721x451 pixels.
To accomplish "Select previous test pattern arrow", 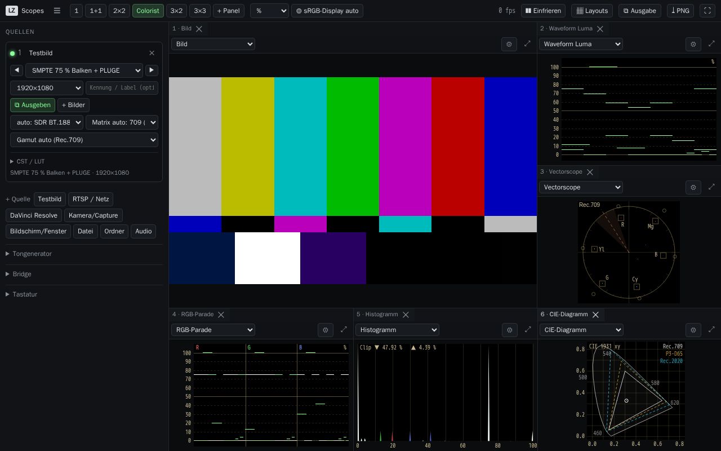I will coord(17,70).
